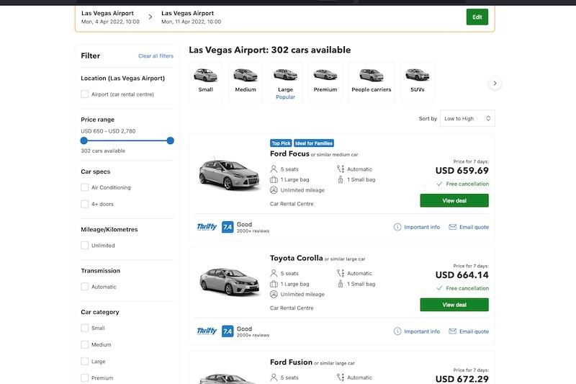The width and height of the screenshot is (576, 384).
Task: Click USD 659.69 price text
Action: tap(462, 171)
